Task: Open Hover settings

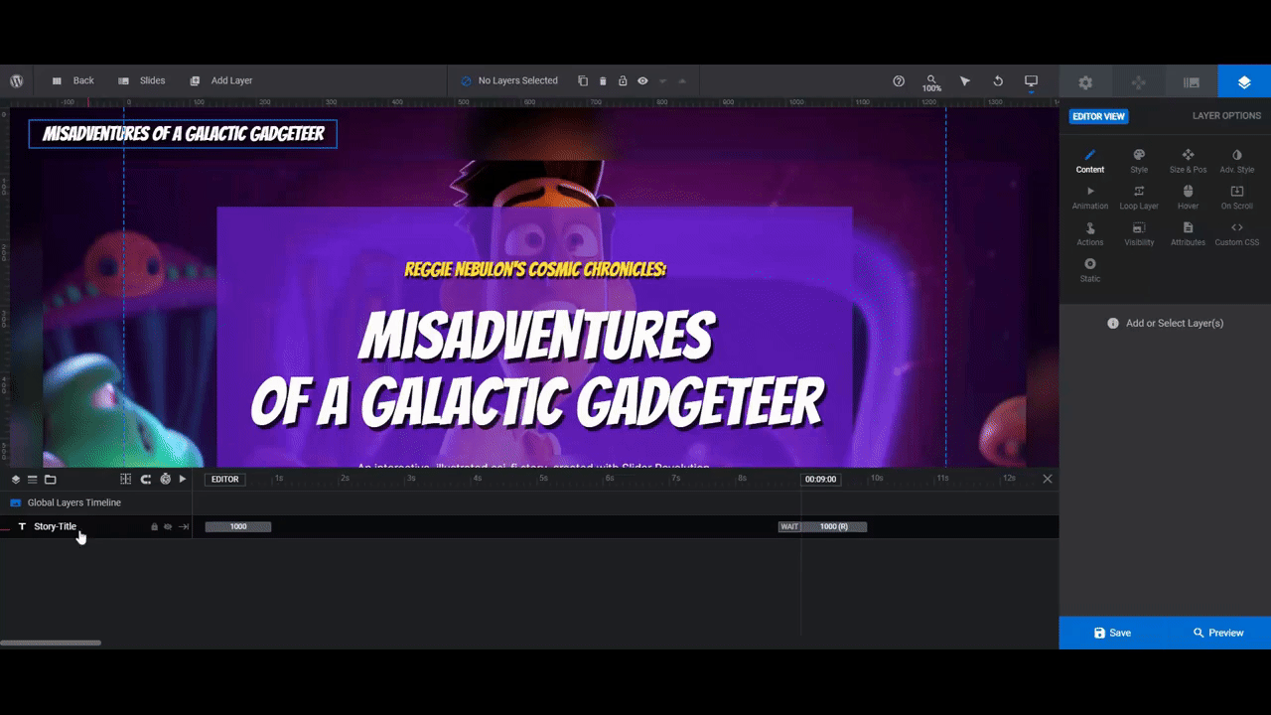Action: click(x=1188, y=198)
